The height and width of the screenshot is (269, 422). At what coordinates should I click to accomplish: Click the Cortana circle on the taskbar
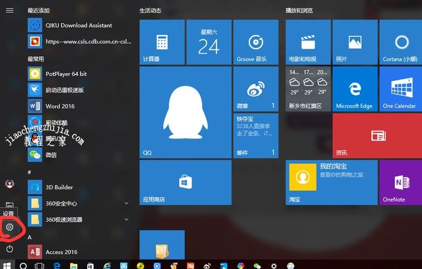coord(23,266)
